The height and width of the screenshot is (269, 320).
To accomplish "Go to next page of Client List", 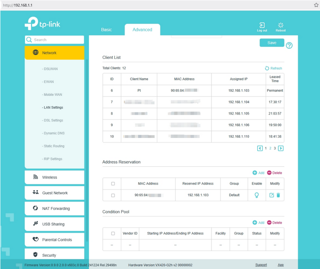I will click(x=281, y=148).
